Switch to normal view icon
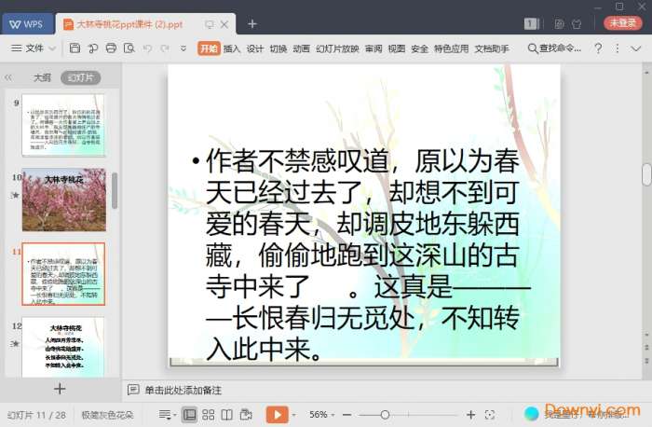 click(189, 415)
